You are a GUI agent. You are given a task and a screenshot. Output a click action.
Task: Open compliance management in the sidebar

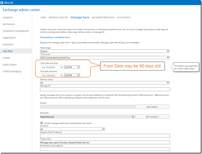click(x=16, y=31)
